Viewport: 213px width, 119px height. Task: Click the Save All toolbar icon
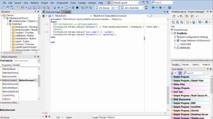point(35,8)
